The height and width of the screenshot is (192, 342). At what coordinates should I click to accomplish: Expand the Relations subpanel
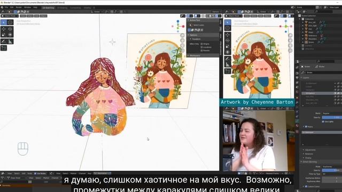309,154
